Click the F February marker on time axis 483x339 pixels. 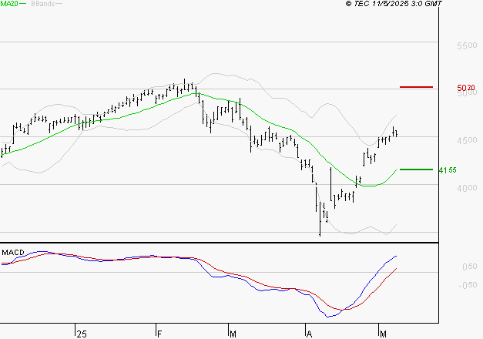pyautogui.click(x=159, y=334)
